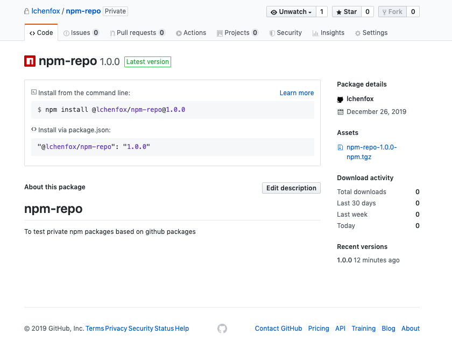Go to repository Settings tab
Screen dimensions: 452x349
click(x=371, y=33)
